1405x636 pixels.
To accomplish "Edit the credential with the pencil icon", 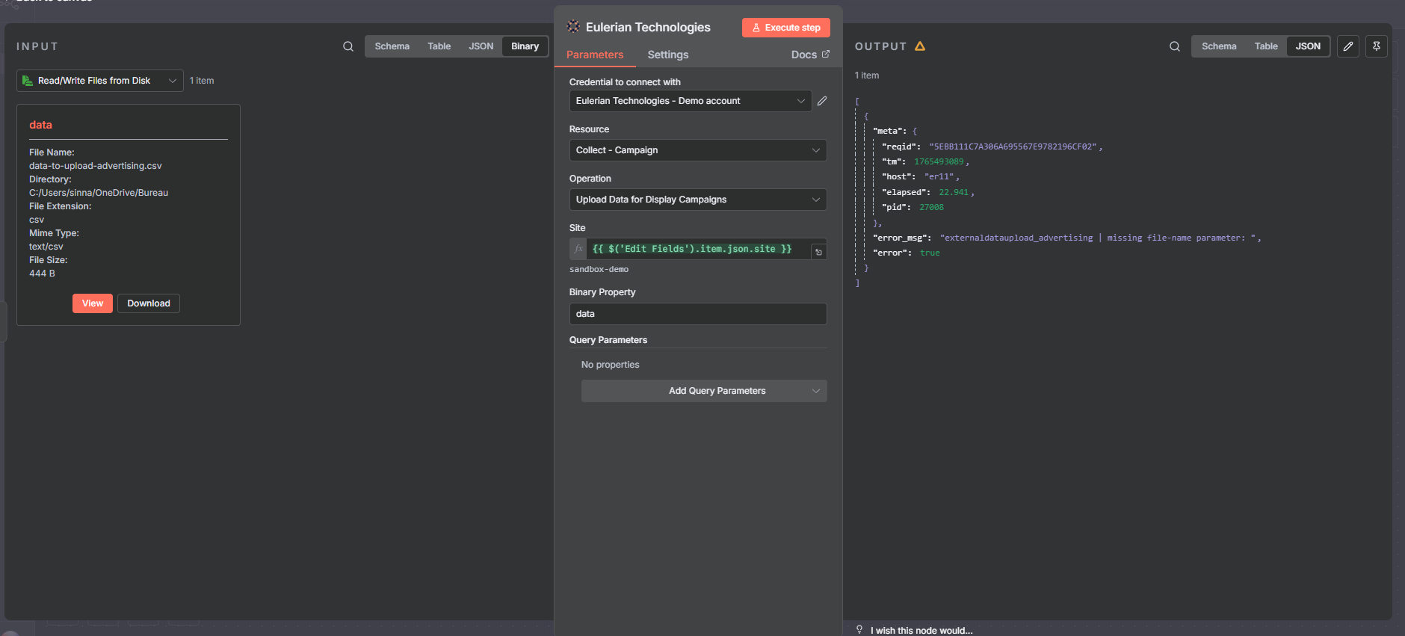I will pyautogui.click(x=822, y=101).
